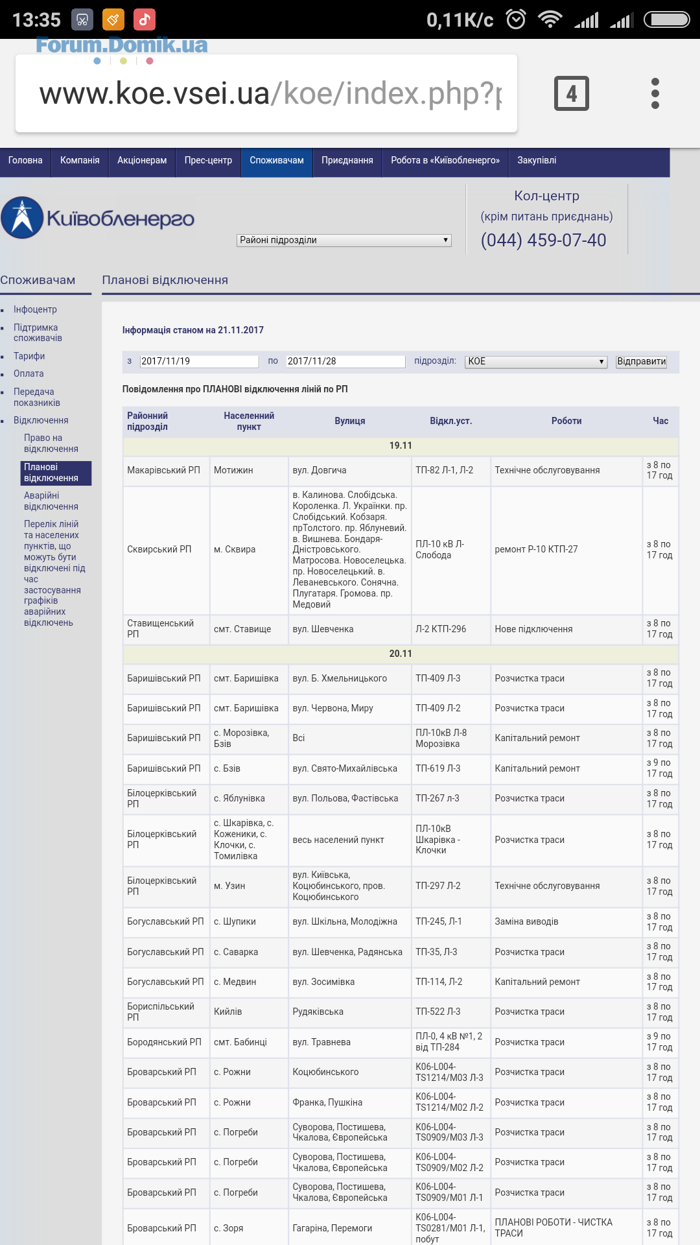Click the 'с. Яблунівка' cell
The width and height of the screenshot is (700, 1245).
249,798
